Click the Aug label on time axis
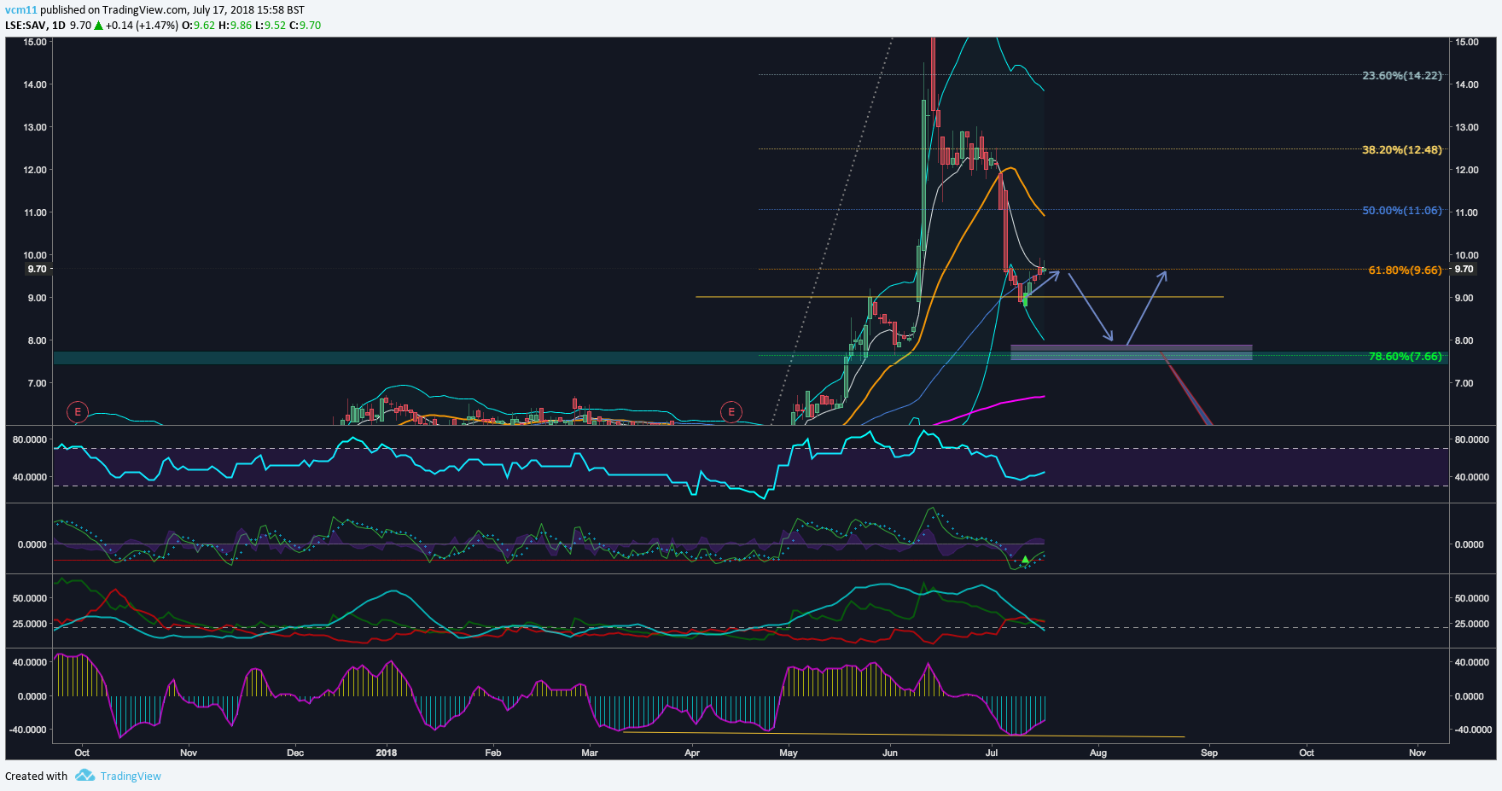This screenshot has width=1502, height=791. pyautogui.click(x=1098, y=753)
